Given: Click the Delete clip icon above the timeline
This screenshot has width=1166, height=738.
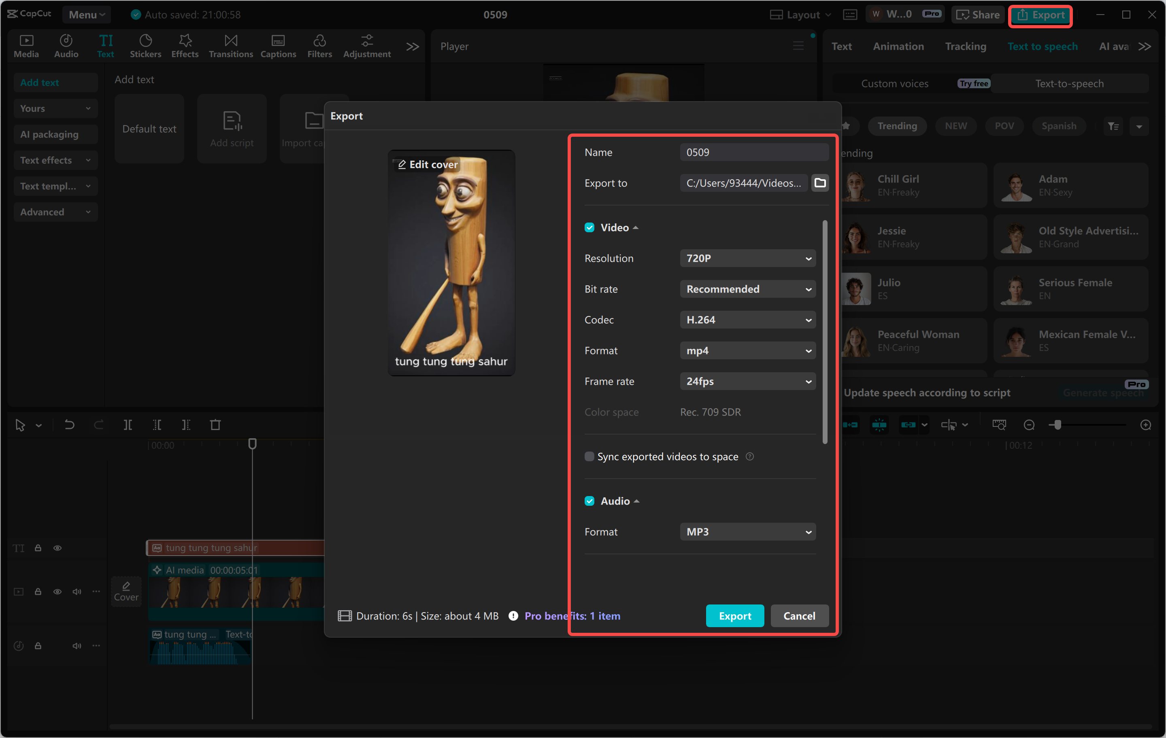Looking at the screenshot, I should tap(216, 424).
